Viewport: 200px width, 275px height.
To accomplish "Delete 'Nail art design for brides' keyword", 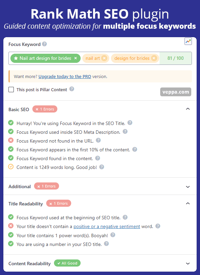I will point(76,58).
